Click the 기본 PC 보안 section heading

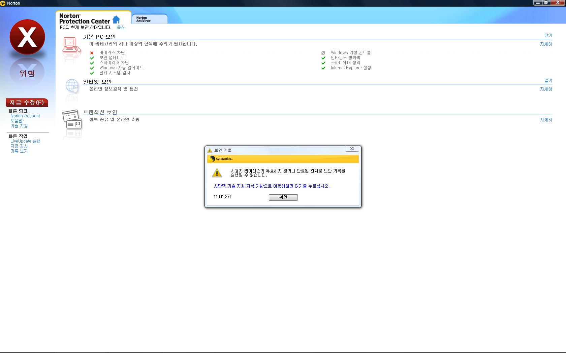click(99, 37)
